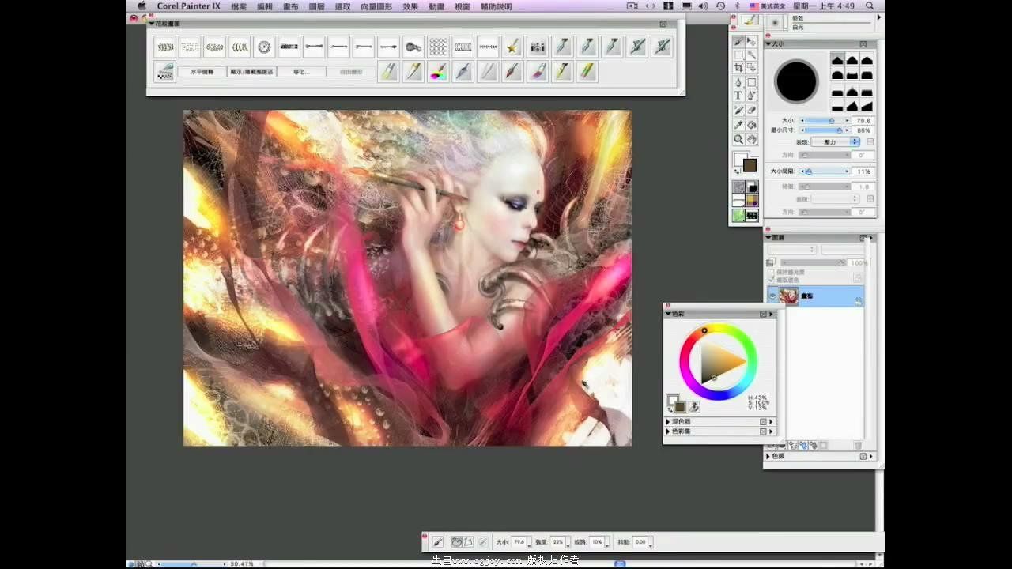Click the size value field 79.6 in property bar
1012x569 pixels.
pos(519,542)
